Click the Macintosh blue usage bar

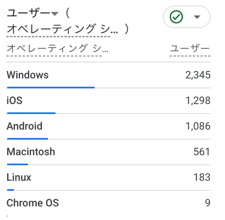pyautogui.click(x=18, y=165)
